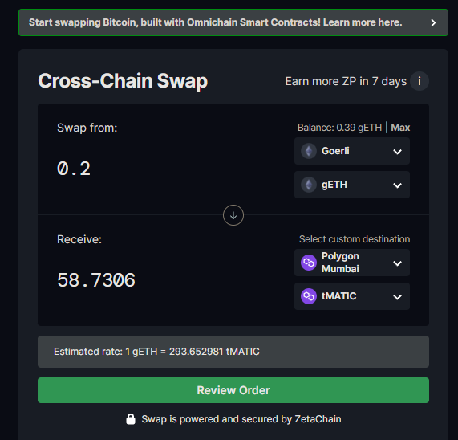Image resolution: width=458 pixels, height=440 pixels.
Task: Click the Ethereum icon beside gETH
Action: 309,185
